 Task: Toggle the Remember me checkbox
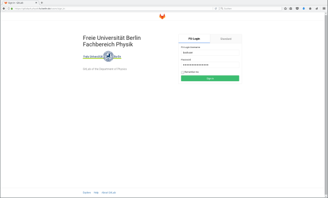[x=183, y=73]
